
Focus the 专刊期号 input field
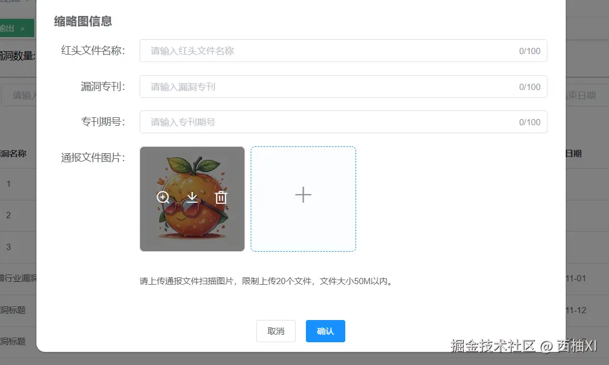click(344, 122)
